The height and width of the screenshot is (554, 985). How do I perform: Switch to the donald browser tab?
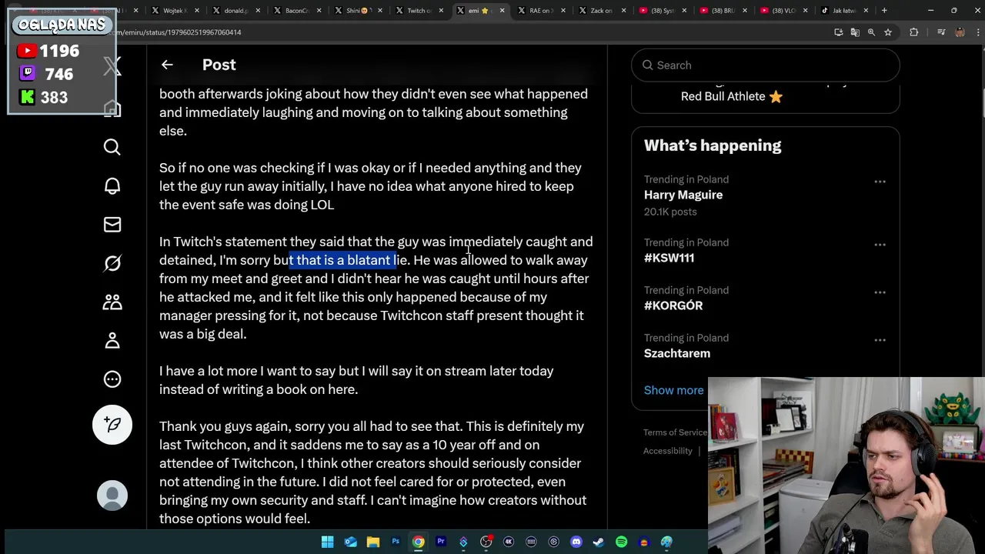pos(237,11)
